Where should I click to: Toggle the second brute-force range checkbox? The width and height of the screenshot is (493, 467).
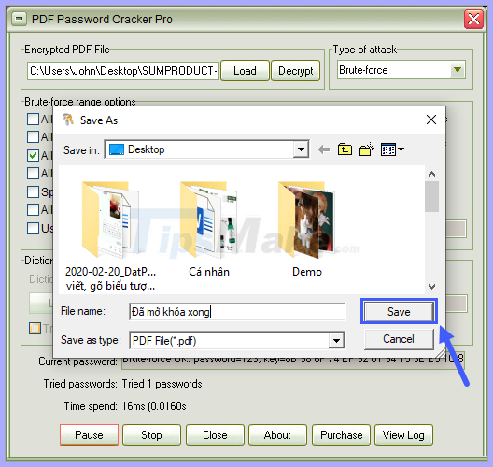33,136
